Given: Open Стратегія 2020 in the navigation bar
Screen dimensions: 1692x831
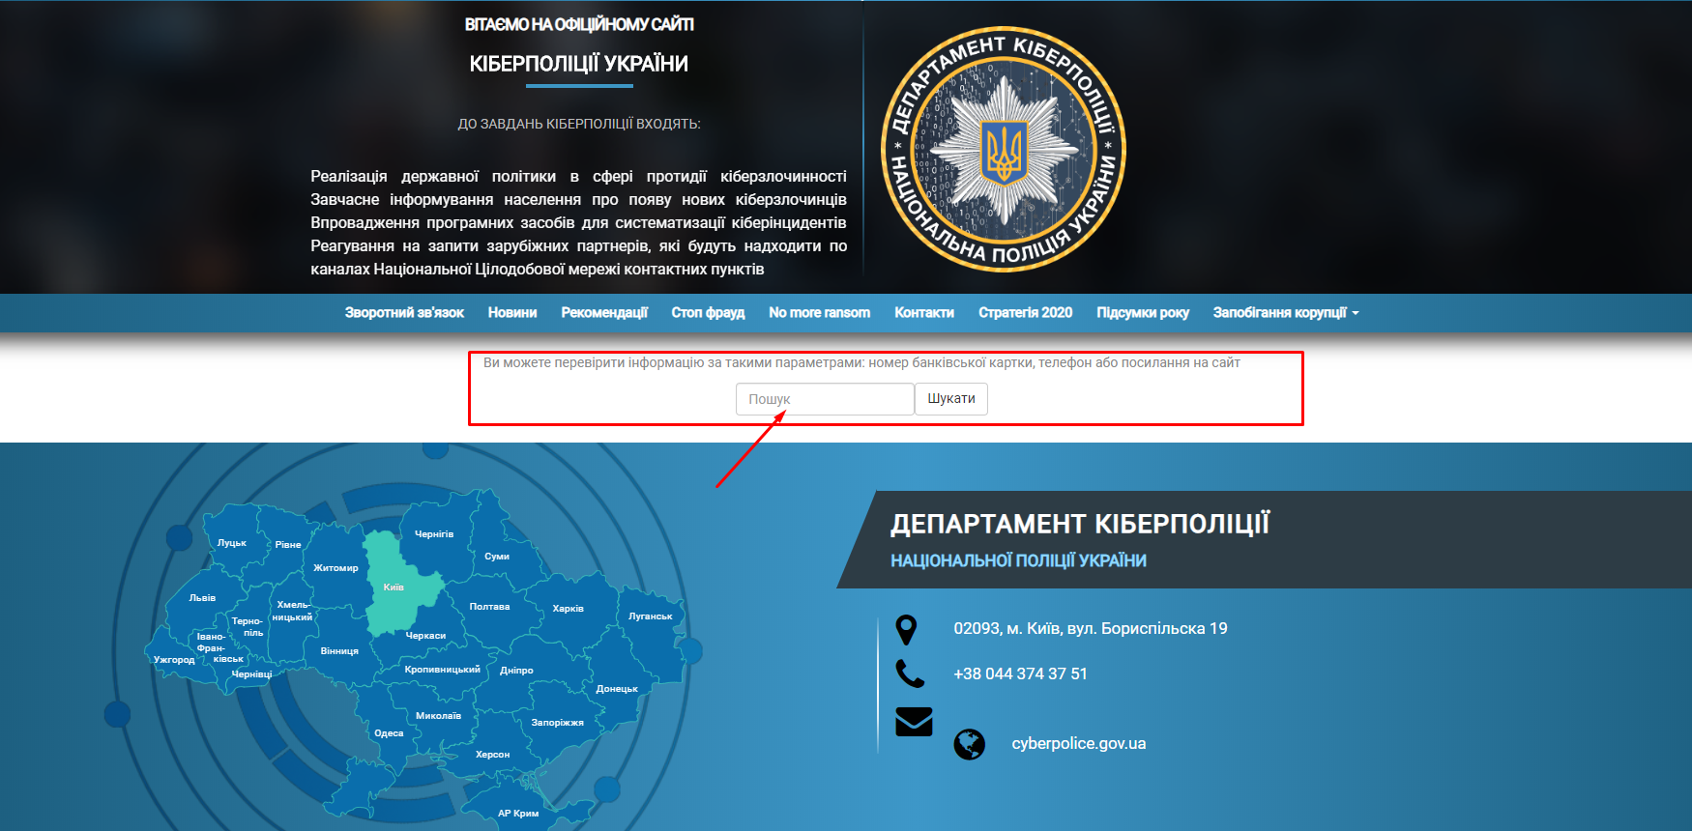Looking at the screenshot, I should point(1025,313).
